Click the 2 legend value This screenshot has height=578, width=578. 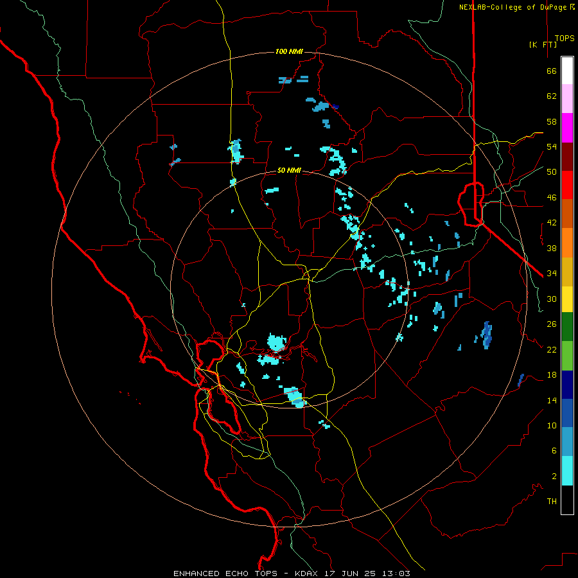(x=554, y=477)
